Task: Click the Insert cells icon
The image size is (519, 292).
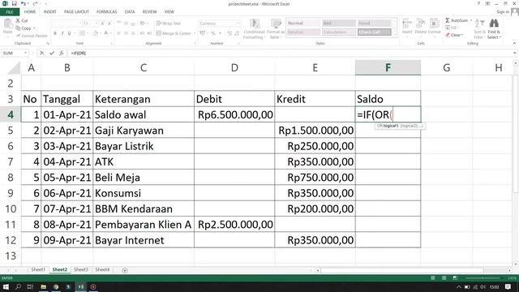Action: tap(407, 24)
